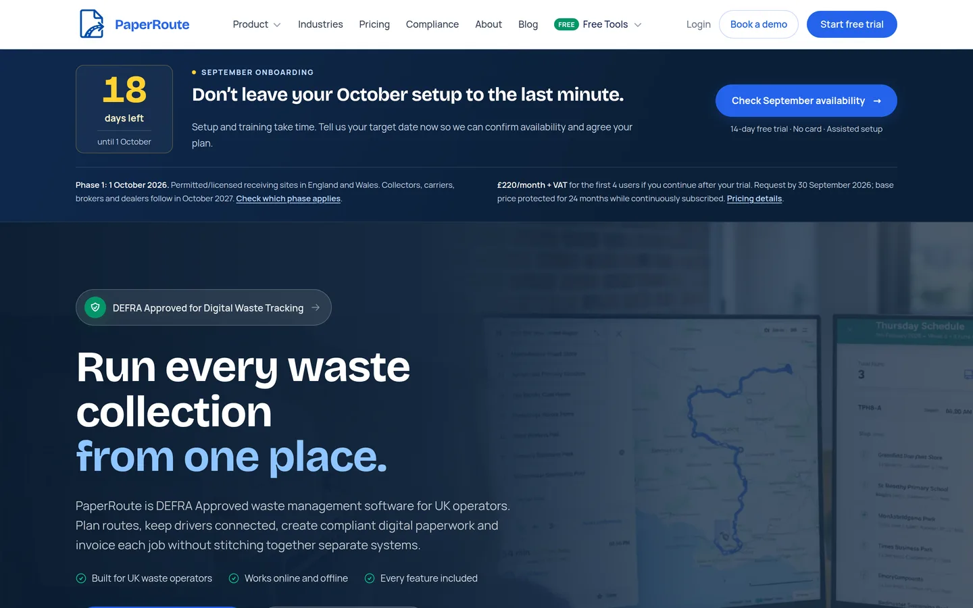
Task: Visit the About page
Action: point(489,24)
